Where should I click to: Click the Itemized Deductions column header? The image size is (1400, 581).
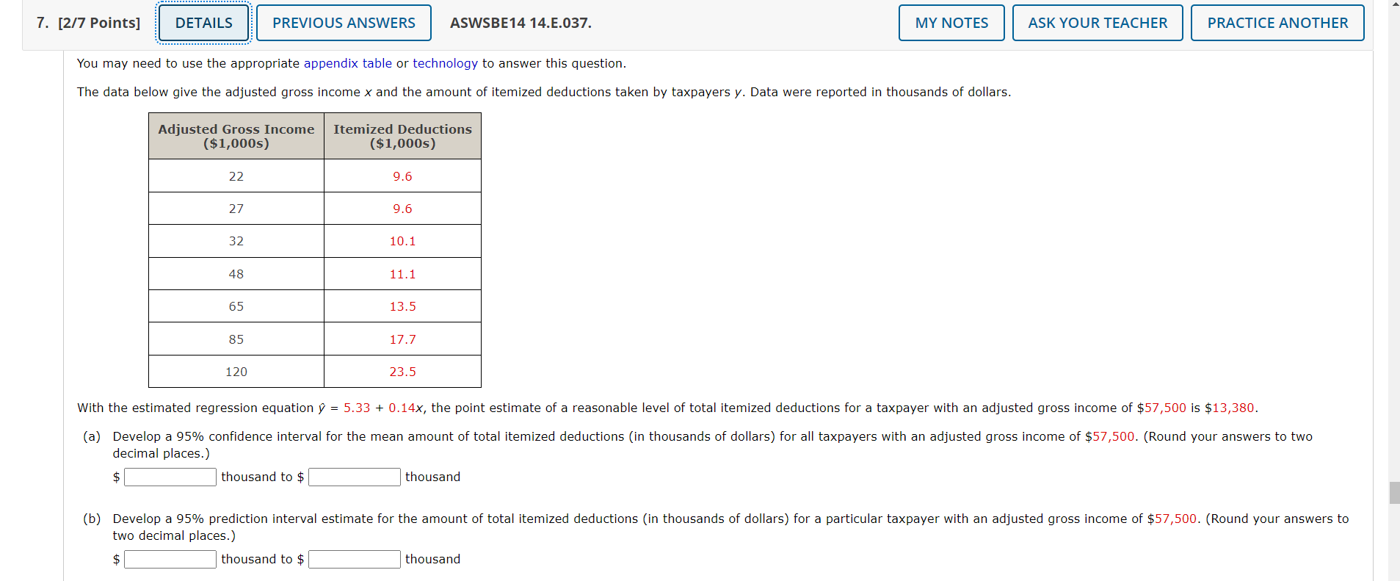point(402,136)
